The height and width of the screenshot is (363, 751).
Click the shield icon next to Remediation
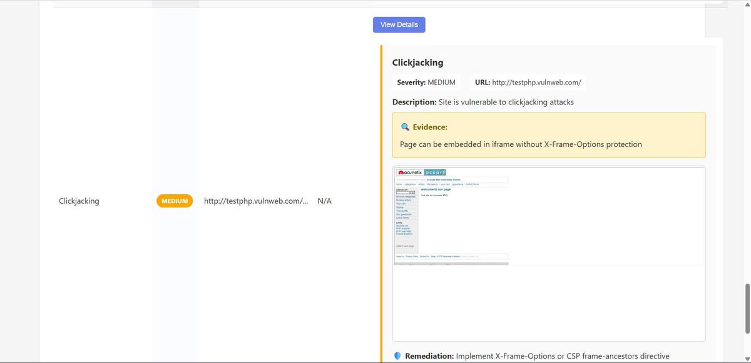[x=397, y=355]
